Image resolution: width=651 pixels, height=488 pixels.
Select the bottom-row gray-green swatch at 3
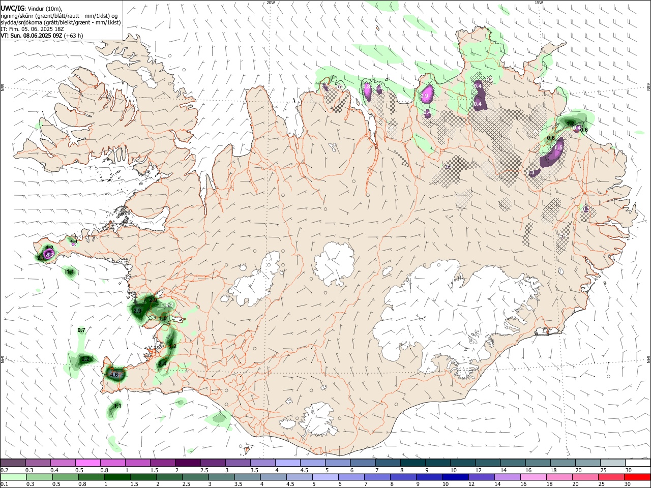click(221, 477)
